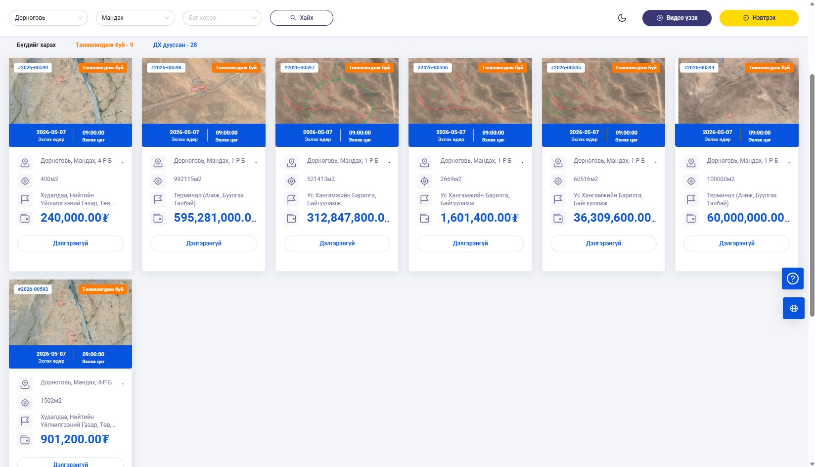The width and height of the screenshot is (815, 467).
Task: Expand the Дорноговь province dropdown
Action: (x=48, y=18)
